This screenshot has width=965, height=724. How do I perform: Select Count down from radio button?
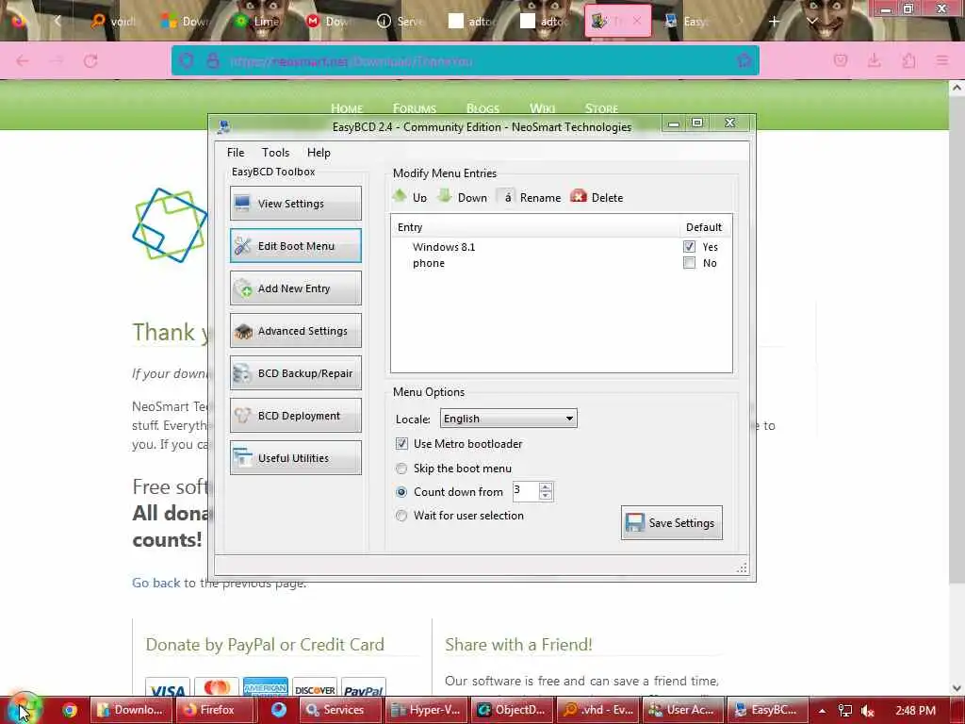tap(401, 492)
